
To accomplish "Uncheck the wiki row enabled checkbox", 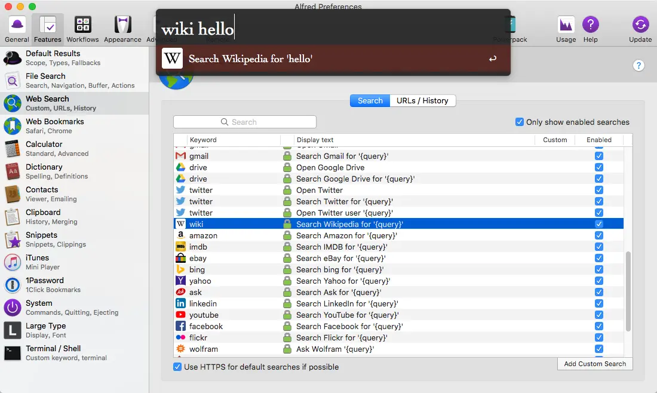I will tap(598, 224).
